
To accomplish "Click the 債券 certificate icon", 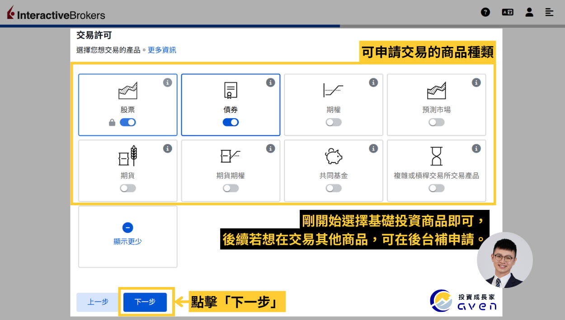I will click(x=231, y=91).
